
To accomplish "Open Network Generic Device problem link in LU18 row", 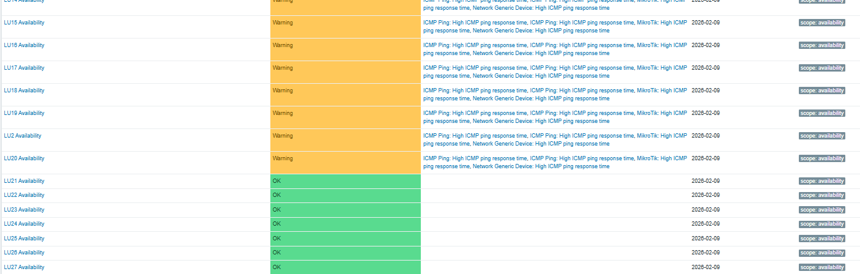I will click(x=541, y=98).
